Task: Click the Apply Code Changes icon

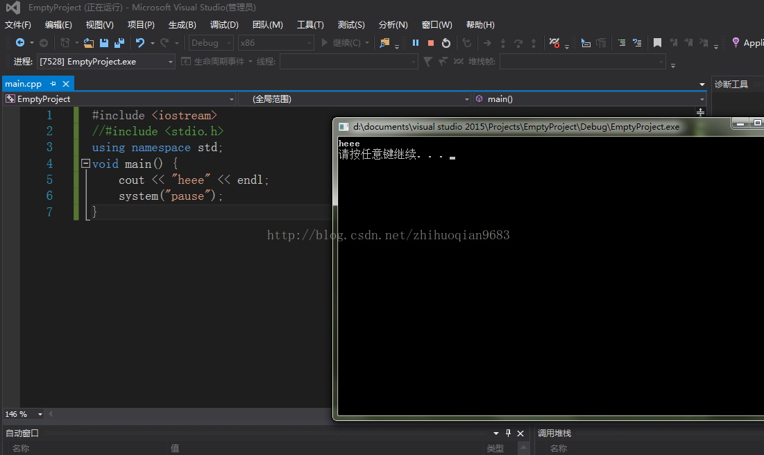Action: (467, 43)
